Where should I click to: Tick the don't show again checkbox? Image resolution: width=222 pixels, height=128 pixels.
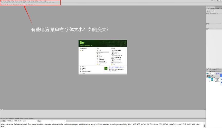(81, 74)
